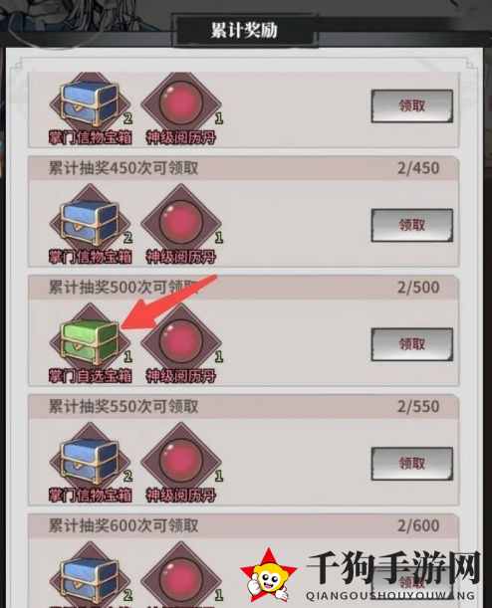This screenshot has height=608, width=492.
Task: Click 领取 for the 500 draws reward
Action: 411,344
